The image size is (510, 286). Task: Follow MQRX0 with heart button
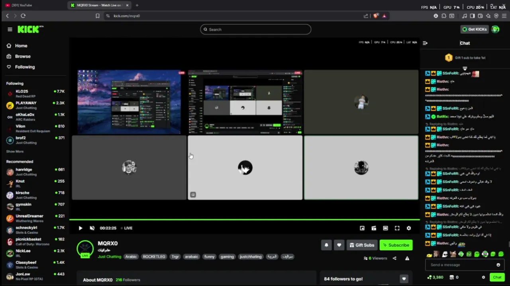[x=339, y=245]
